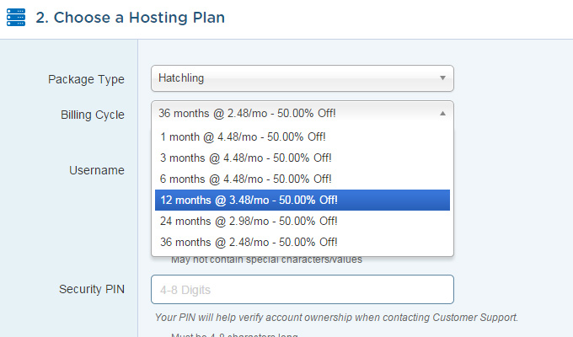This screenshot has width=573, height=337.
Task: Click the Package Type dropdown arrow
Action: point(442,78)
